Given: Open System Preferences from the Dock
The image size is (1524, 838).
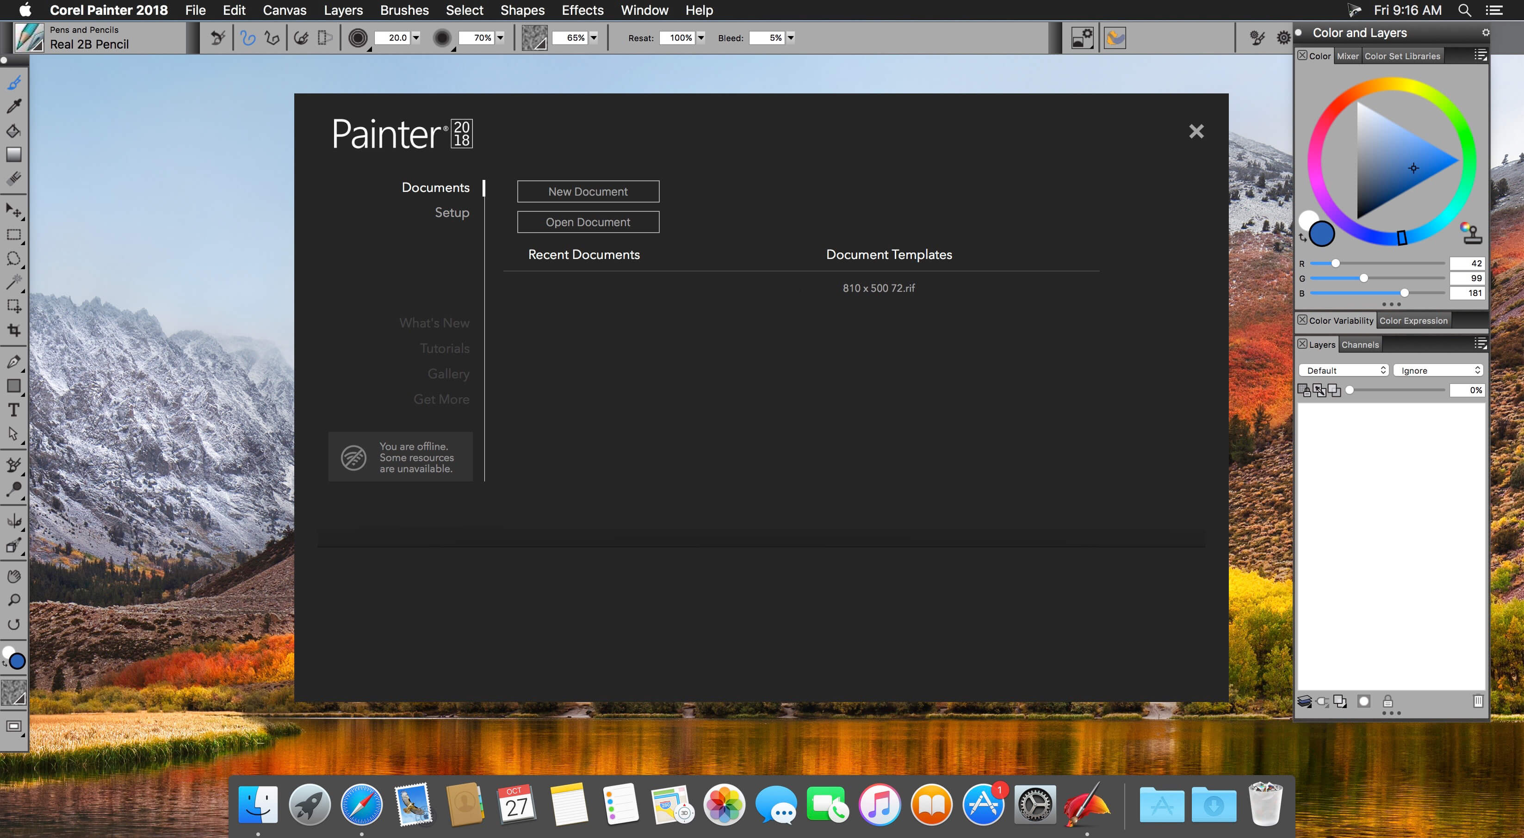Looking at the screenshot, I should pyautogui.click(x=1035, y=804).
